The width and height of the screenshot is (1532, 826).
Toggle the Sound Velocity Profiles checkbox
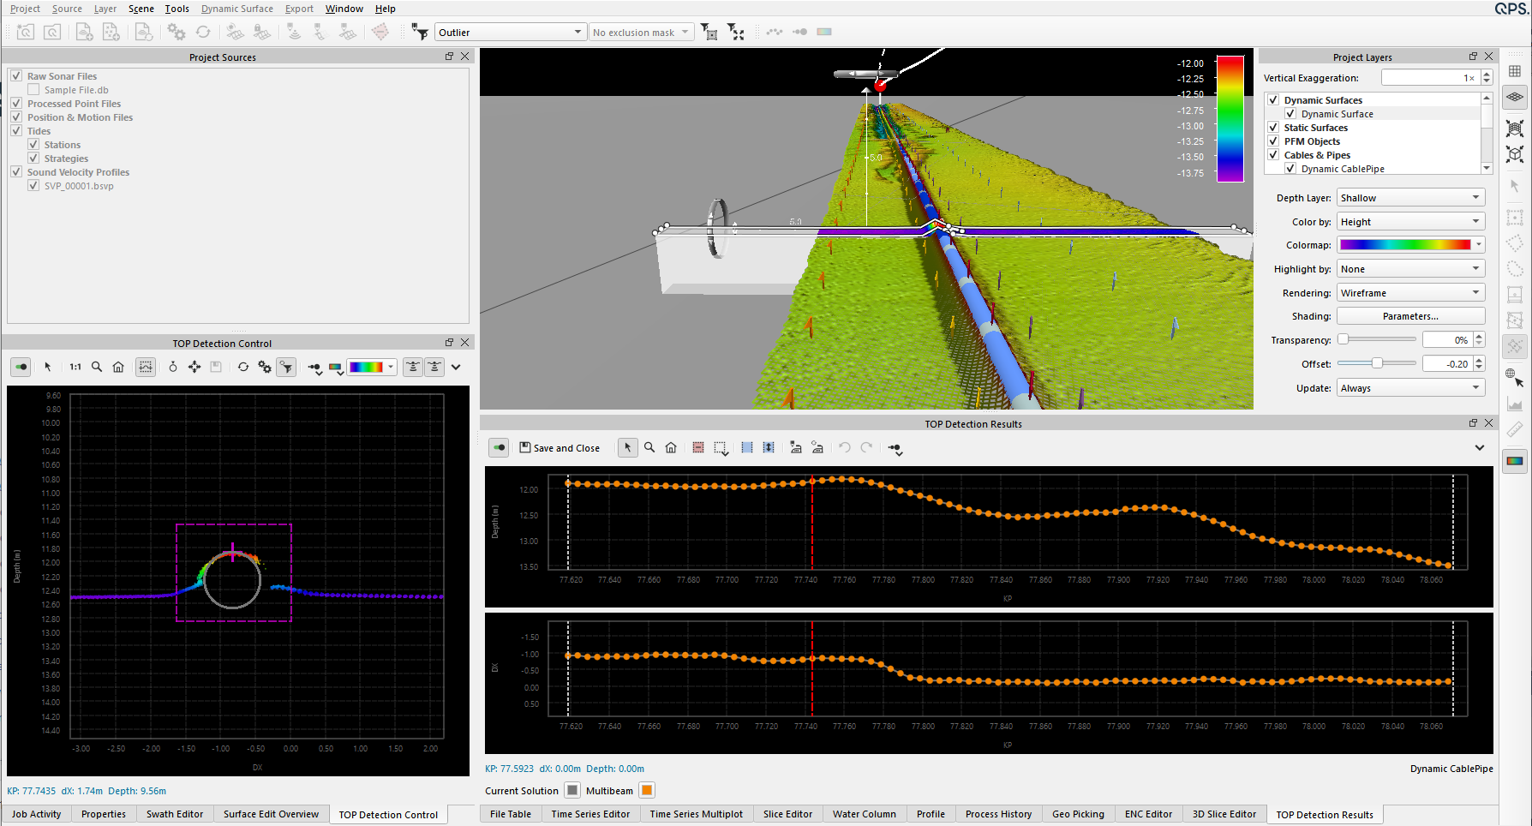coord(16,172)
